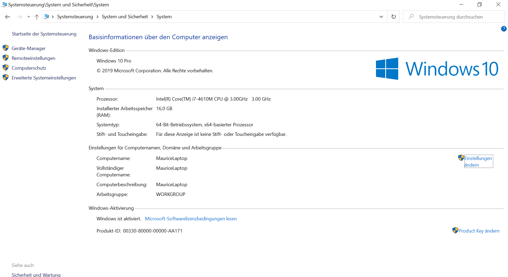Open Sicherheit und Wartung link
This screenshot has width=508, height=277.
tap(36, 275)
